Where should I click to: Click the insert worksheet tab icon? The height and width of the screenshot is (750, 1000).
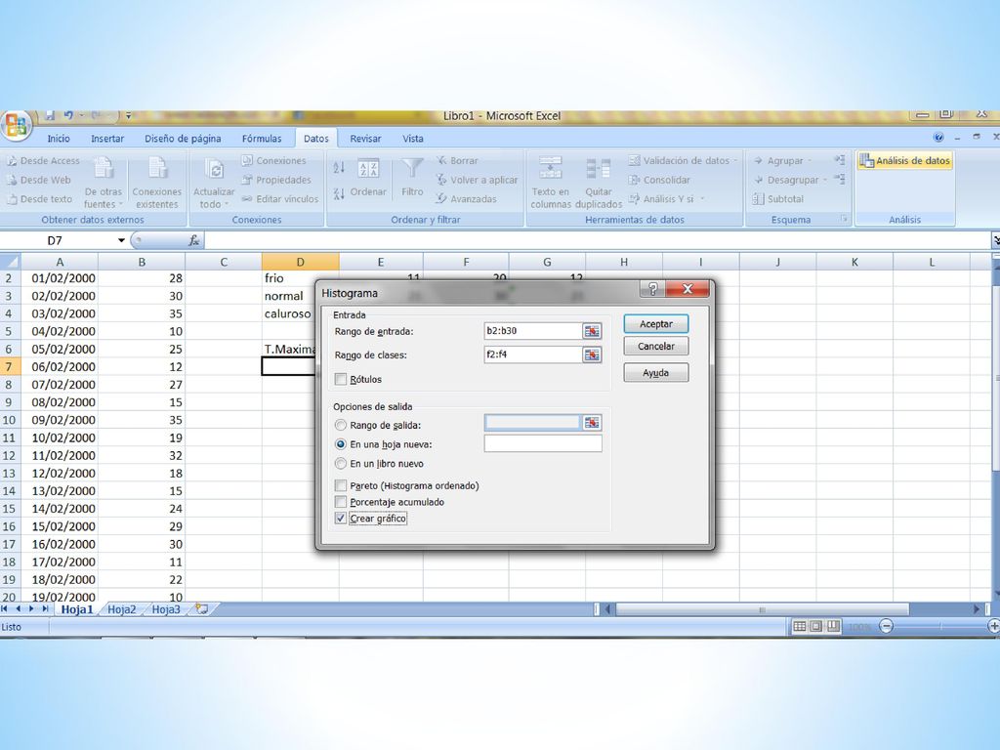pyautogui.click(x=202, y=609)
